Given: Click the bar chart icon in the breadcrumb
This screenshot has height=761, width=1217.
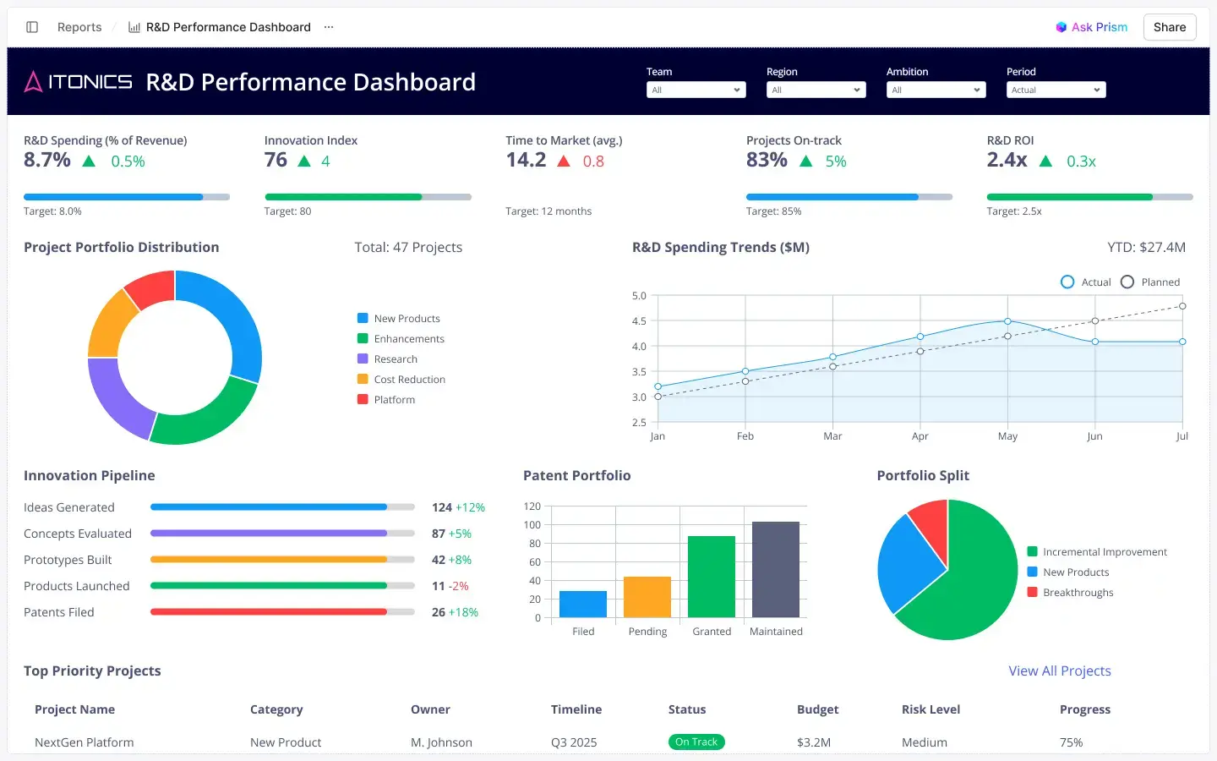Looking at the screenshot, I should tap(134, 26).
